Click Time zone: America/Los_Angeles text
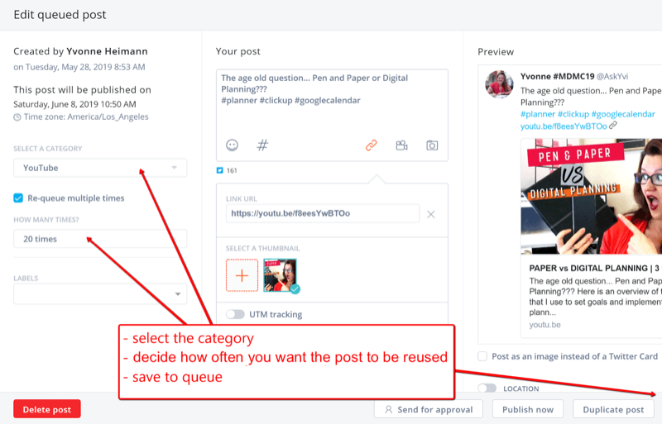The height and width of the screenshot is (424, 662). (86, 117)
